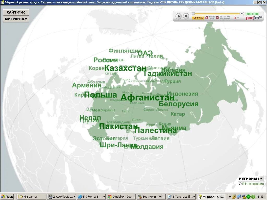Choose Пакистан from the country cloud

(119, 126)
